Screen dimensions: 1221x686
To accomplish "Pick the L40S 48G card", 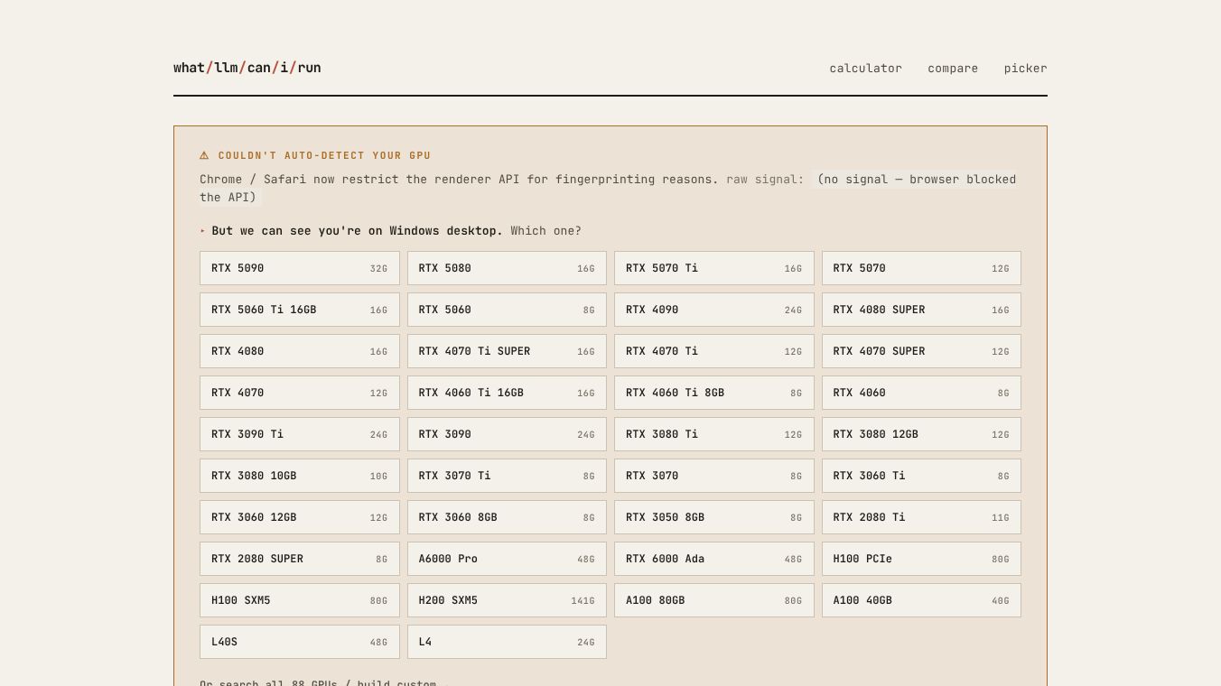I will tap(300, 642).
